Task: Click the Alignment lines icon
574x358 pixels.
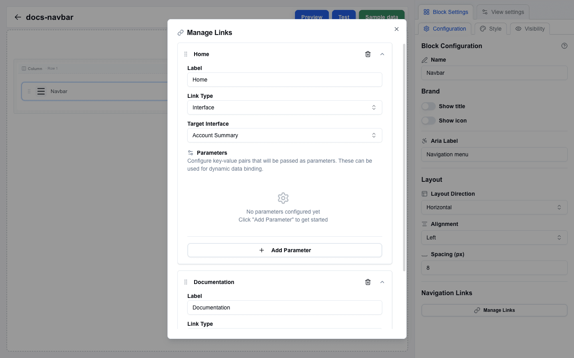Action: (425, 224)
